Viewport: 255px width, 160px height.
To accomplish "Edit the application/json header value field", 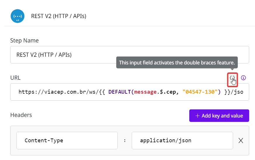I will (182, 141).
